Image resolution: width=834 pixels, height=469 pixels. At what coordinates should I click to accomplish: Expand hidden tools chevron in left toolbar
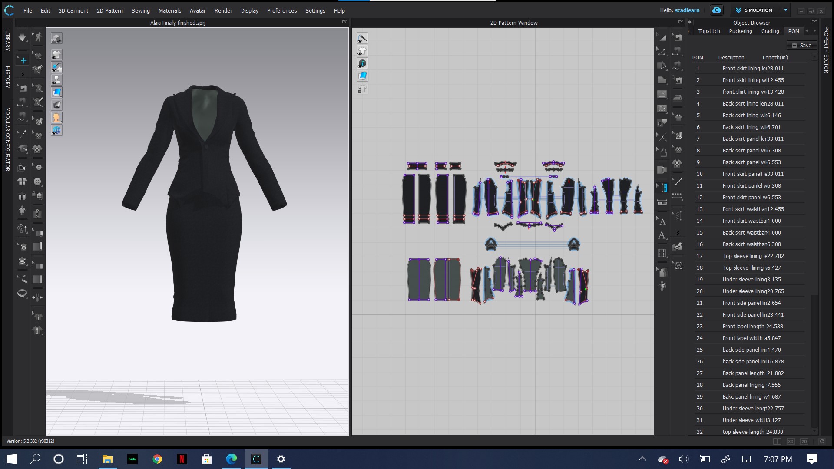[x=23, y=74]
